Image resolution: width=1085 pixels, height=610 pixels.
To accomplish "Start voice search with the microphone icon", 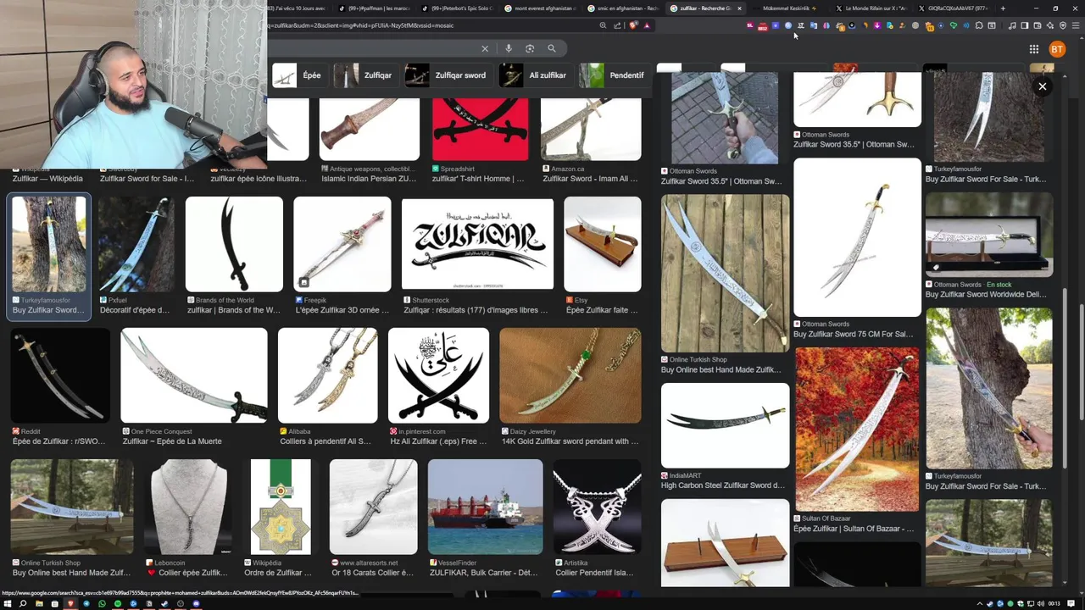I will click(509, 48).
